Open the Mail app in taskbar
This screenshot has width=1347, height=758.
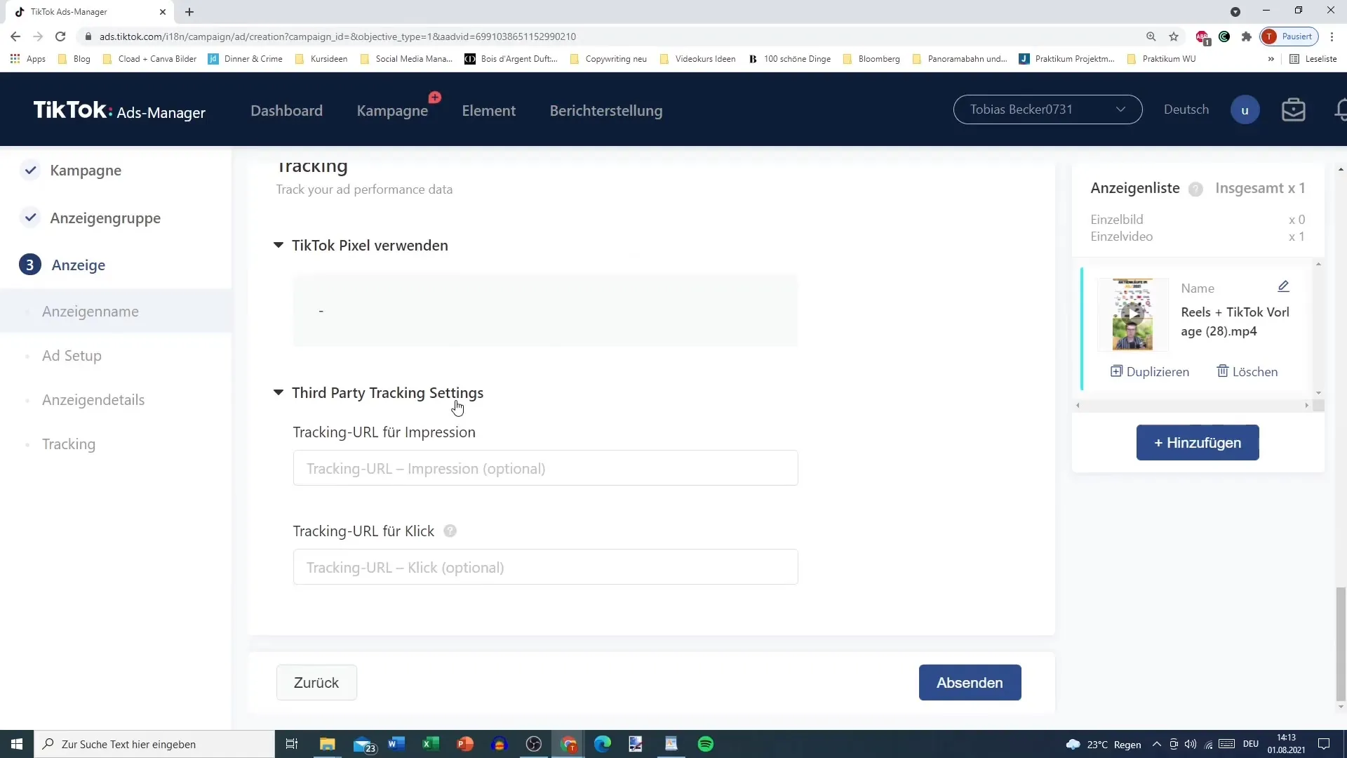coord(363,744)
